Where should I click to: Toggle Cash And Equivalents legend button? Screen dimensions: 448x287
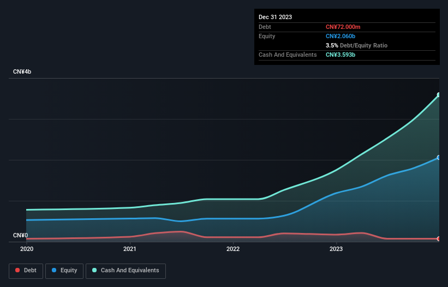click(x=126, y=271)
